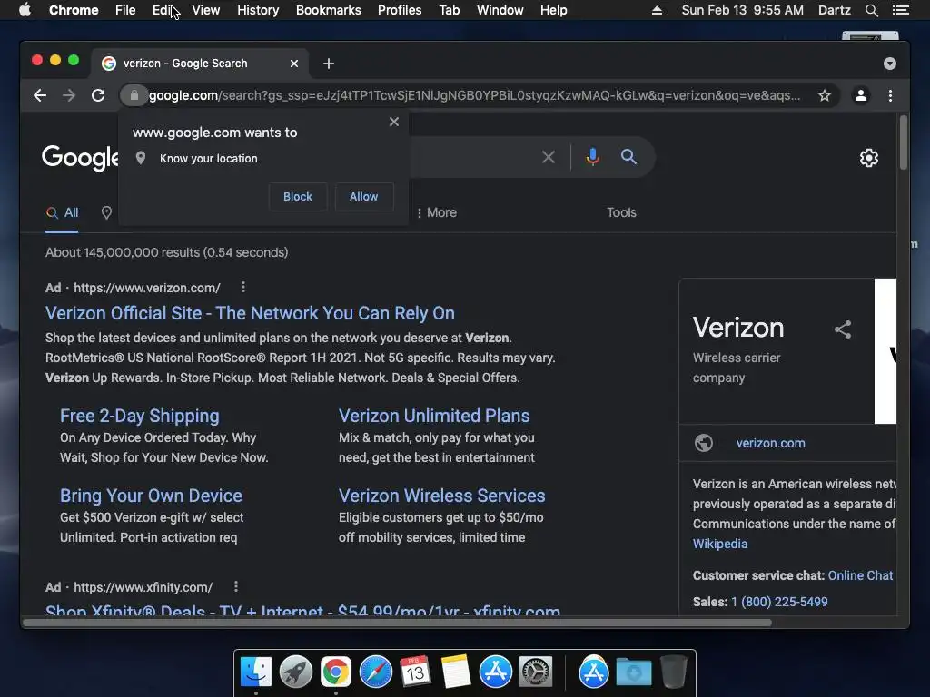The image size is (930, 697).
Task: Open Wikipedia link in knowledge panel
Action: 720,545
